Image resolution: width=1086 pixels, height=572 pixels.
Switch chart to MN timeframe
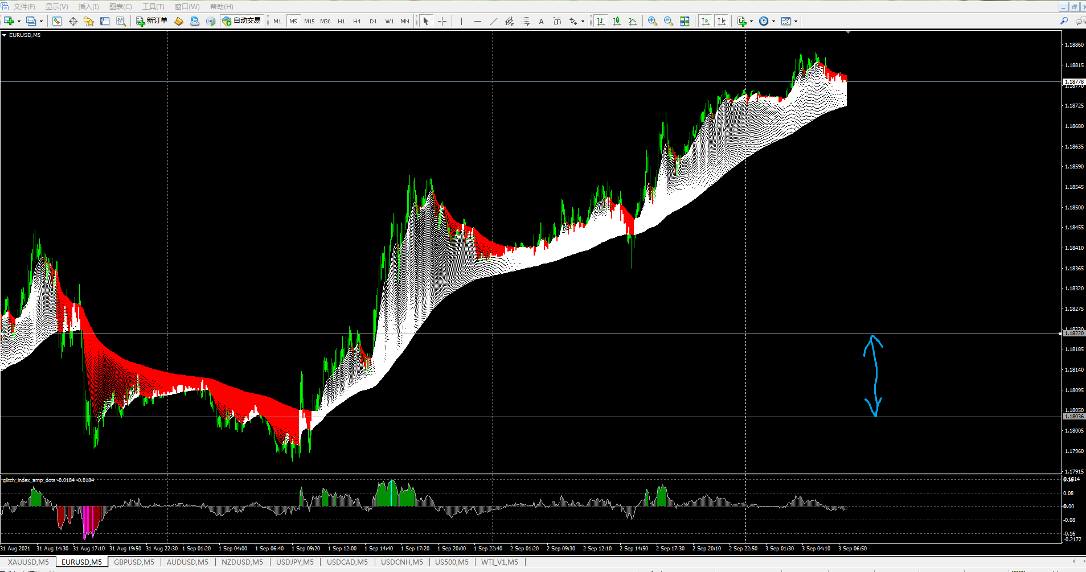[x=405, y=21]
